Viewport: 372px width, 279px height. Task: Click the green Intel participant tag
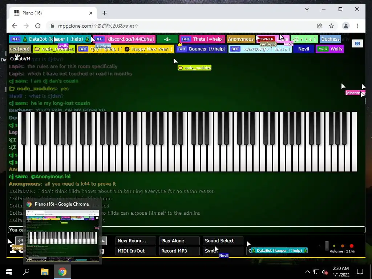pyautogui.click(x=304, y=39)
